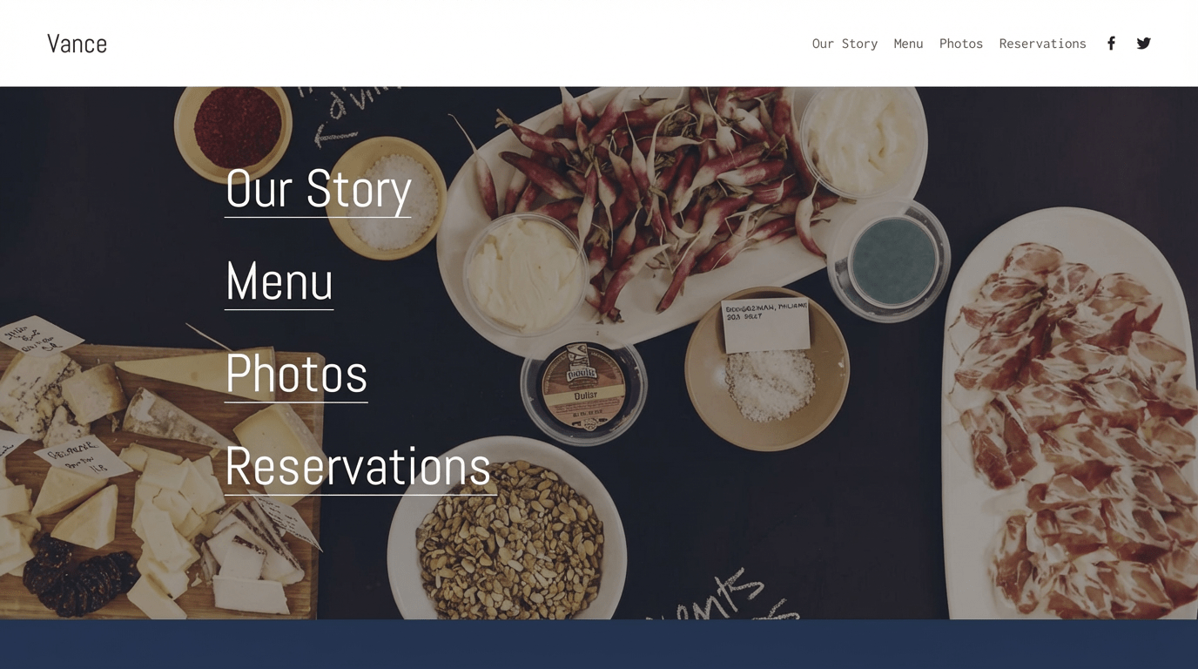Open the Twitter bird icon
Image resolution: width=1198 pixels, height=669 pixels.
(1144, 44)
